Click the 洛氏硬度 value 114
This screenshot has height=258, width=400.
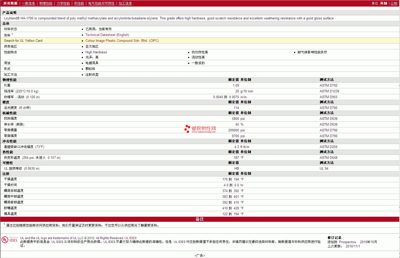pyautogui.click(x=236, y=108)
